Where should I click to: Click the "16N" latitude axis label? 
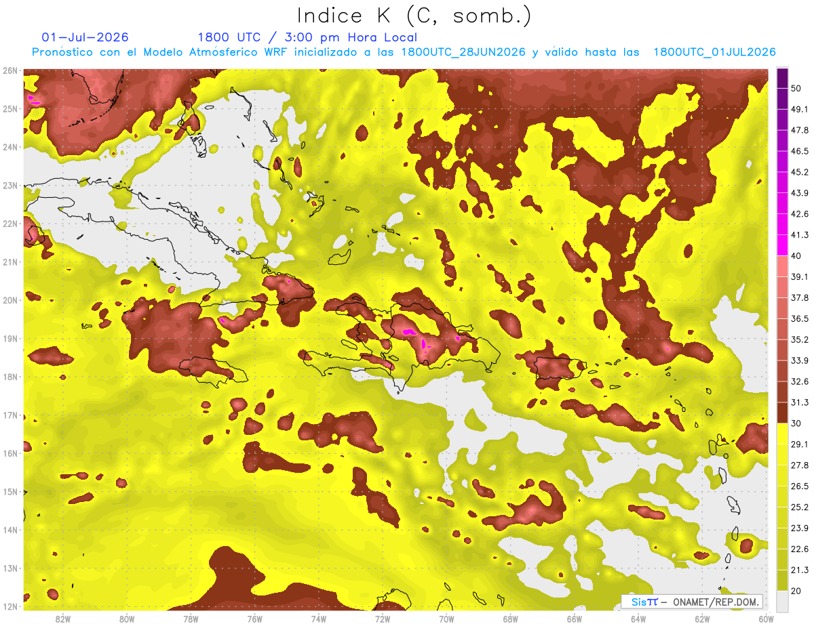9,453
